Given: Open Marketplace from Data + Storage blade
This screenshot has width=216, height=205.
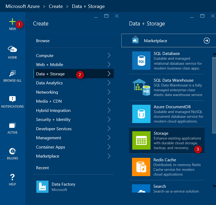Looking at the screenshot, I should pyautogui.click(x=169, y=41).
